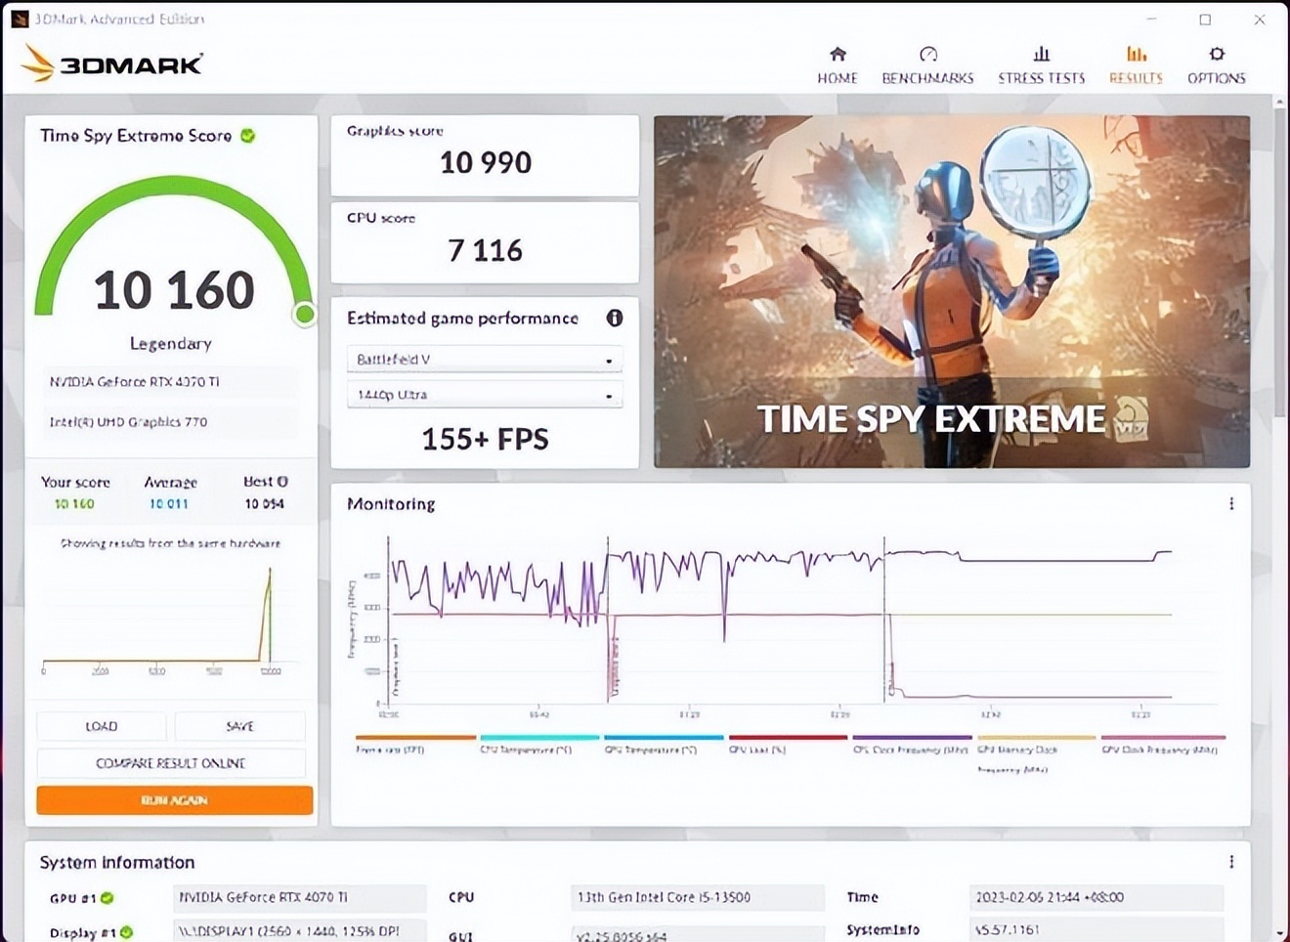Minimize the 3DMark window

tap(1151, 19)
